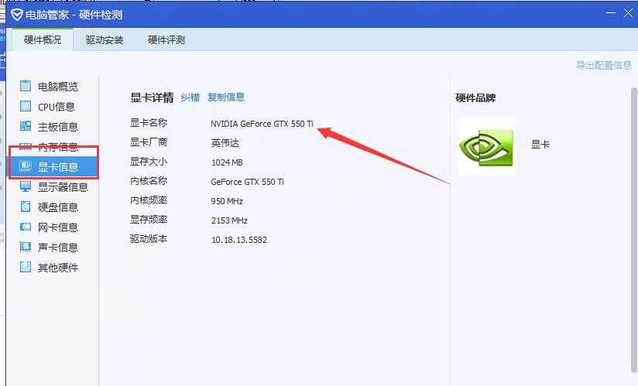Select 其他硬件 in the sidebar

53,268
